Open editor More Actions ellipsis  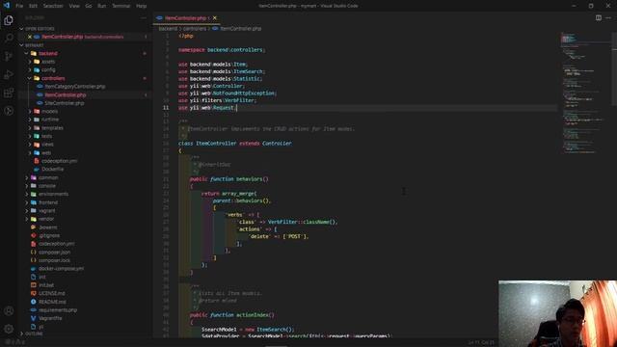(x=608, y=17)
